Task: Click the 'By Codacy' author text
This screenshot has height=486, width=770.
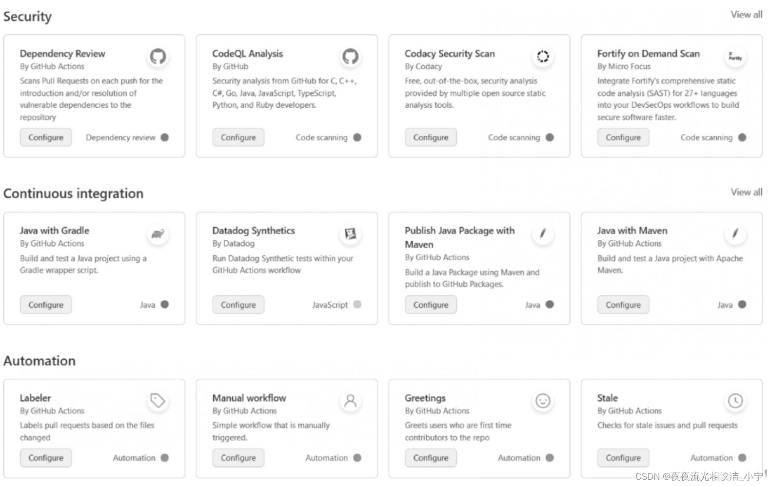Action: pyautogui.click(x=423, y=66)
